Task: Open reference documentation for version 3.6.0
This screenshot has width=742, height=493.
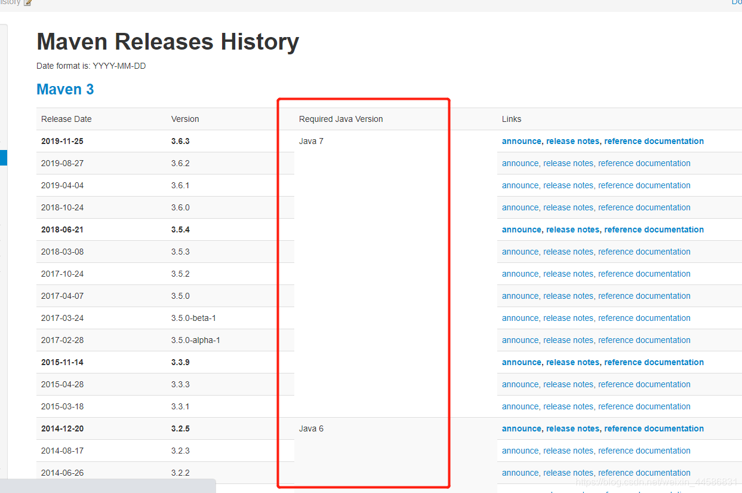Action: pyautogui.click(x=644, y=208)
